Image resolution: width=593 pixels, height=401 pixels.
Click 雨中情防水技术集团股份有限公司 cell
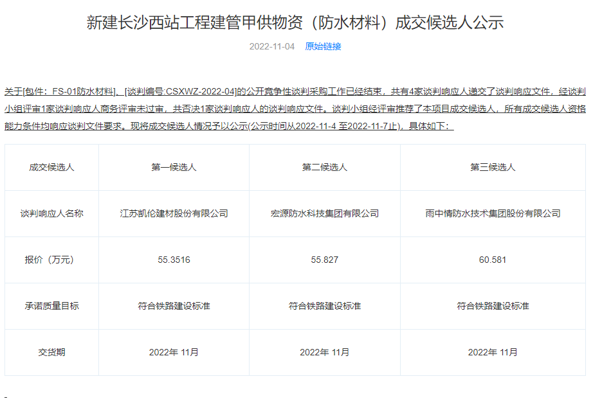click(493, 214)
